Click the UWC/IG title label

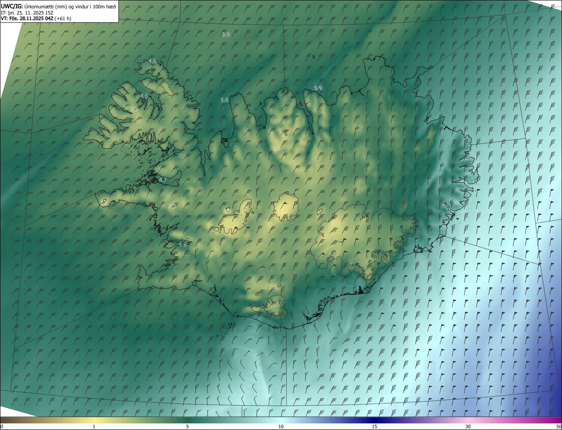tap(12, 6)
